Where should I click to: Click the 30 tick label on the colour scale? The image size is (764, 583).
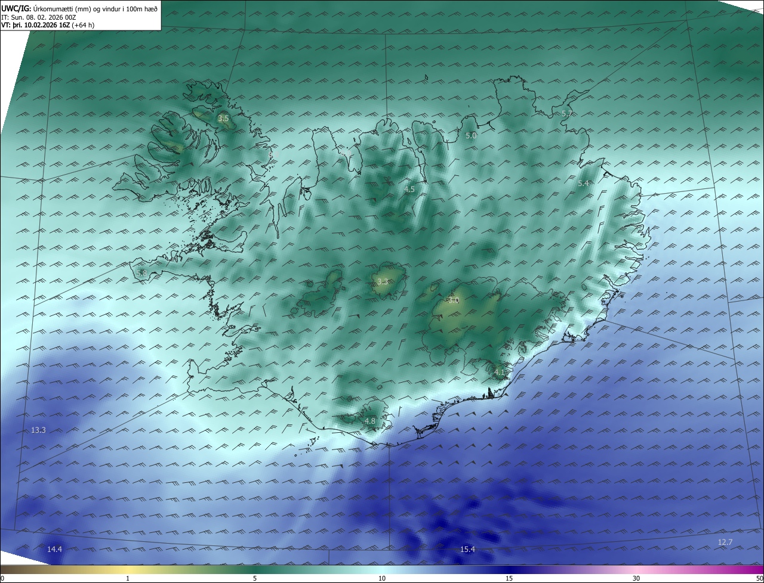pyautogui.click(x=636, y=578)
